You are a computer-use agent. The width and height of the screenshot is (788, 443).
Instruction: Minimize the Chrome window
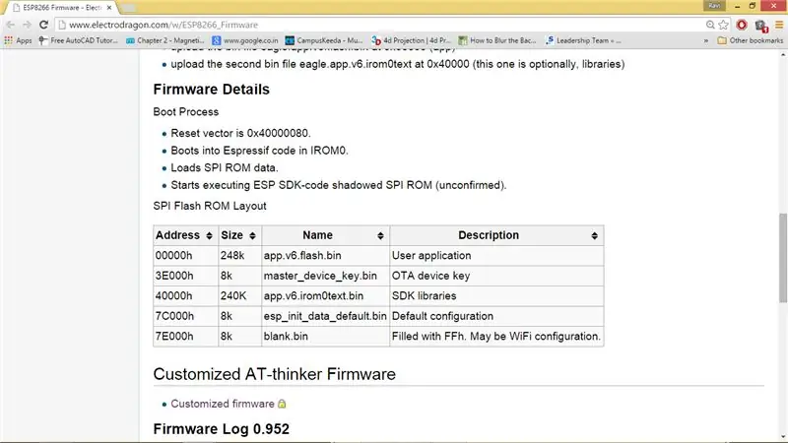[x=737, y=6]
